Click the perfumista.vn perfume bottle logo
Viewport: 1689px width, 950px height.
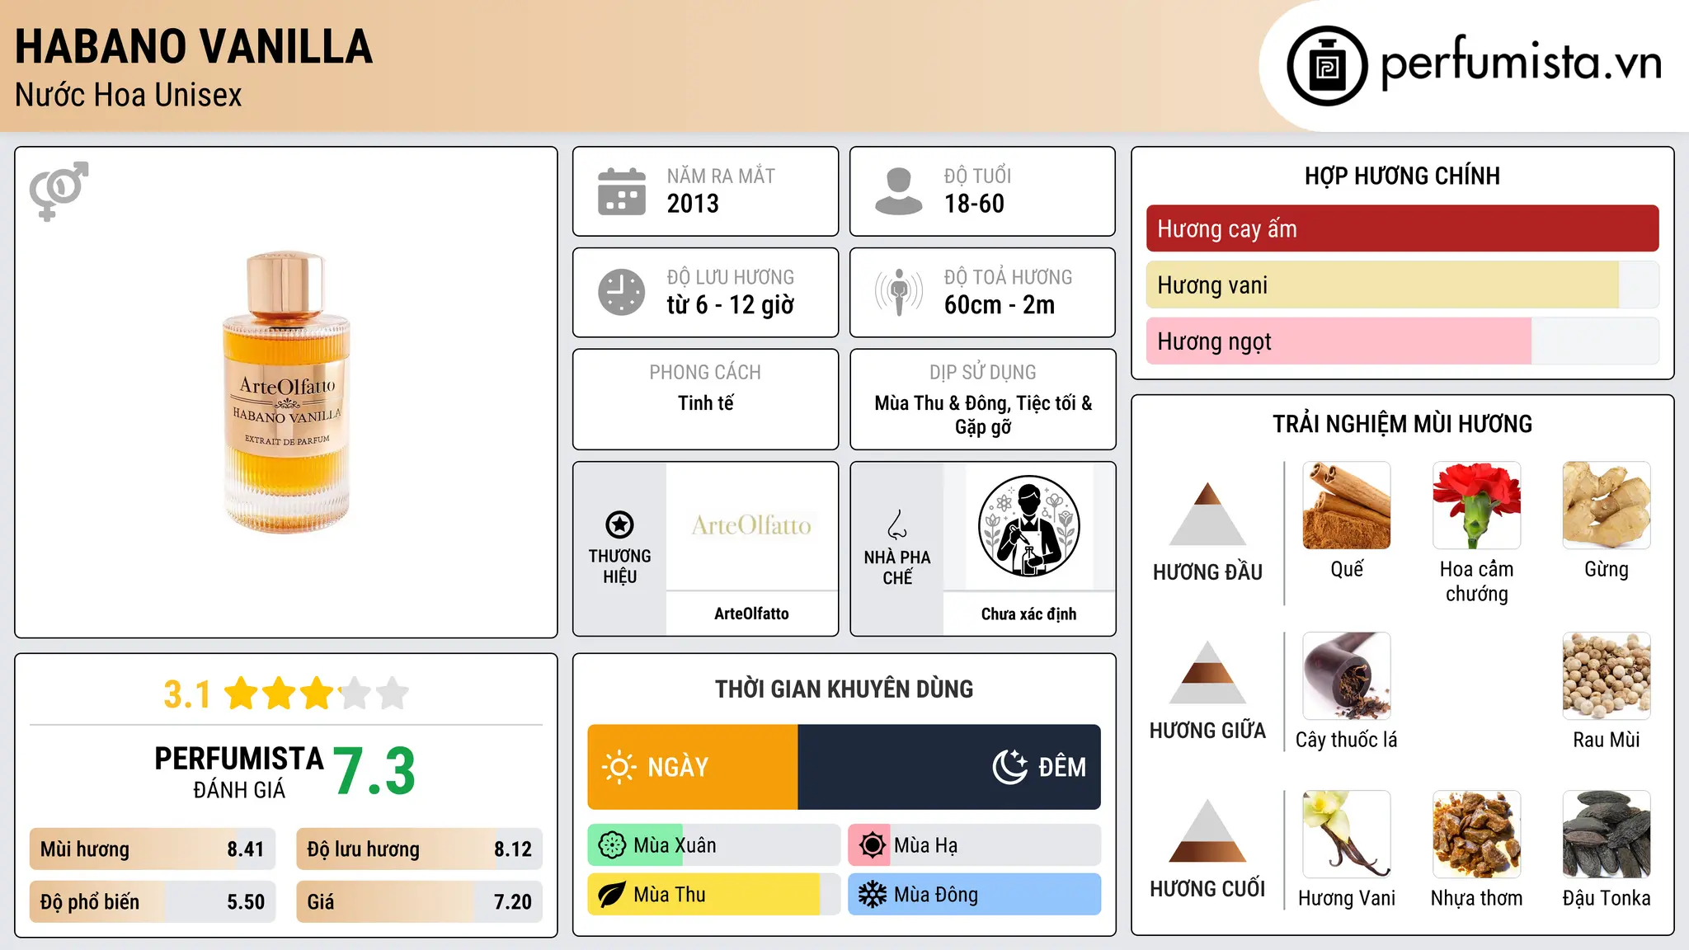(x=1327, y=66)
